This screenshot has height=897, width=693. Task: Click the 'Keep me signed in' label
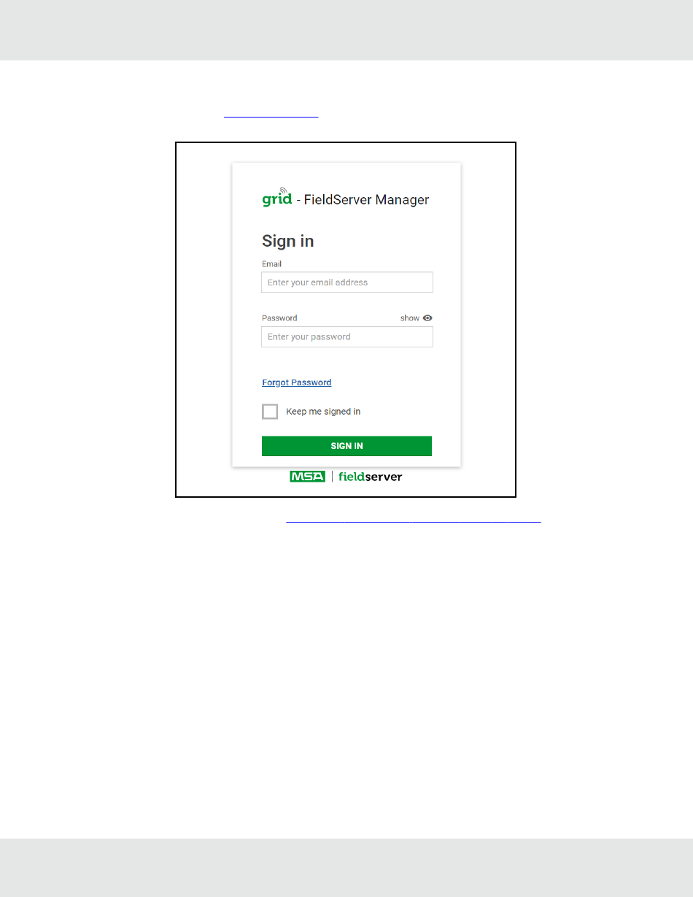click(323, 412)
